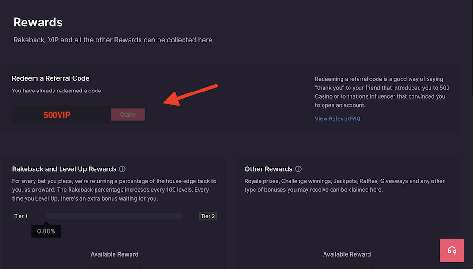
Task: Click the page's vertical scrollbar
Action: [x=472, y=48]
